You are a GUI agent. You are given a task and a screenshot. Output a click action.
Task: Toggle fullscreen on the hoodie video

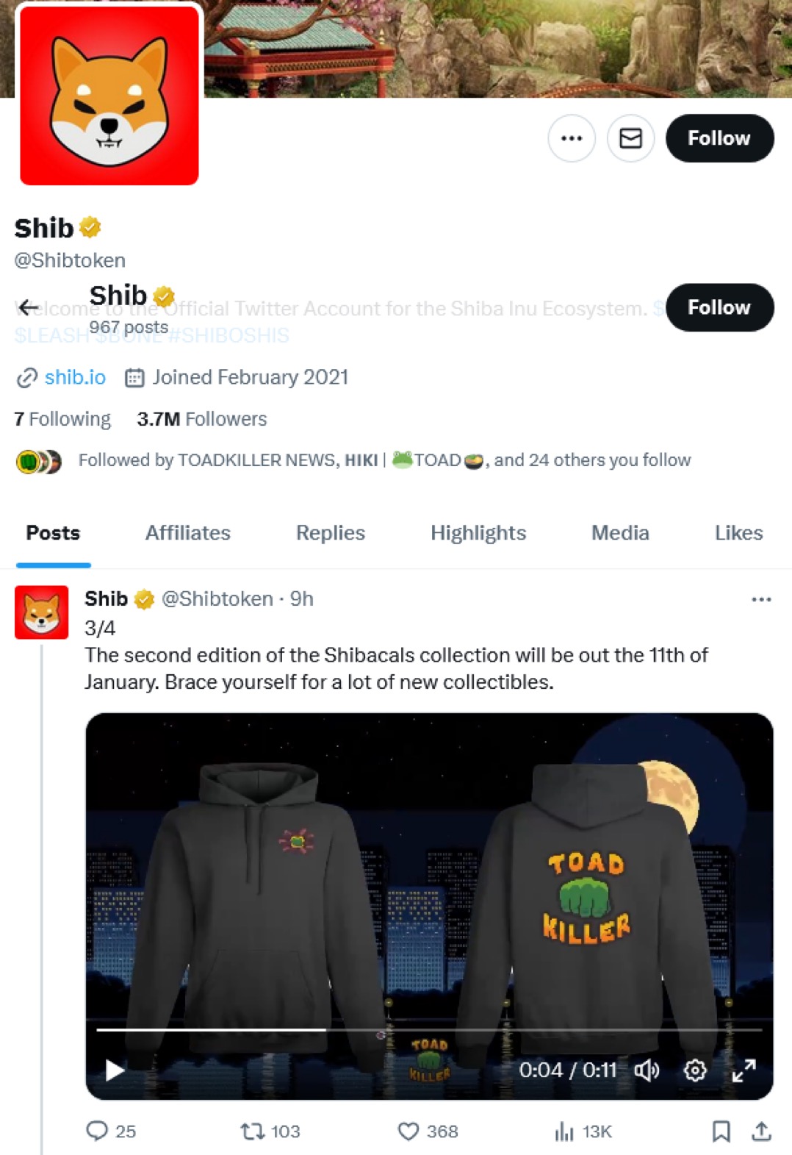click(x=744, y=1070)
